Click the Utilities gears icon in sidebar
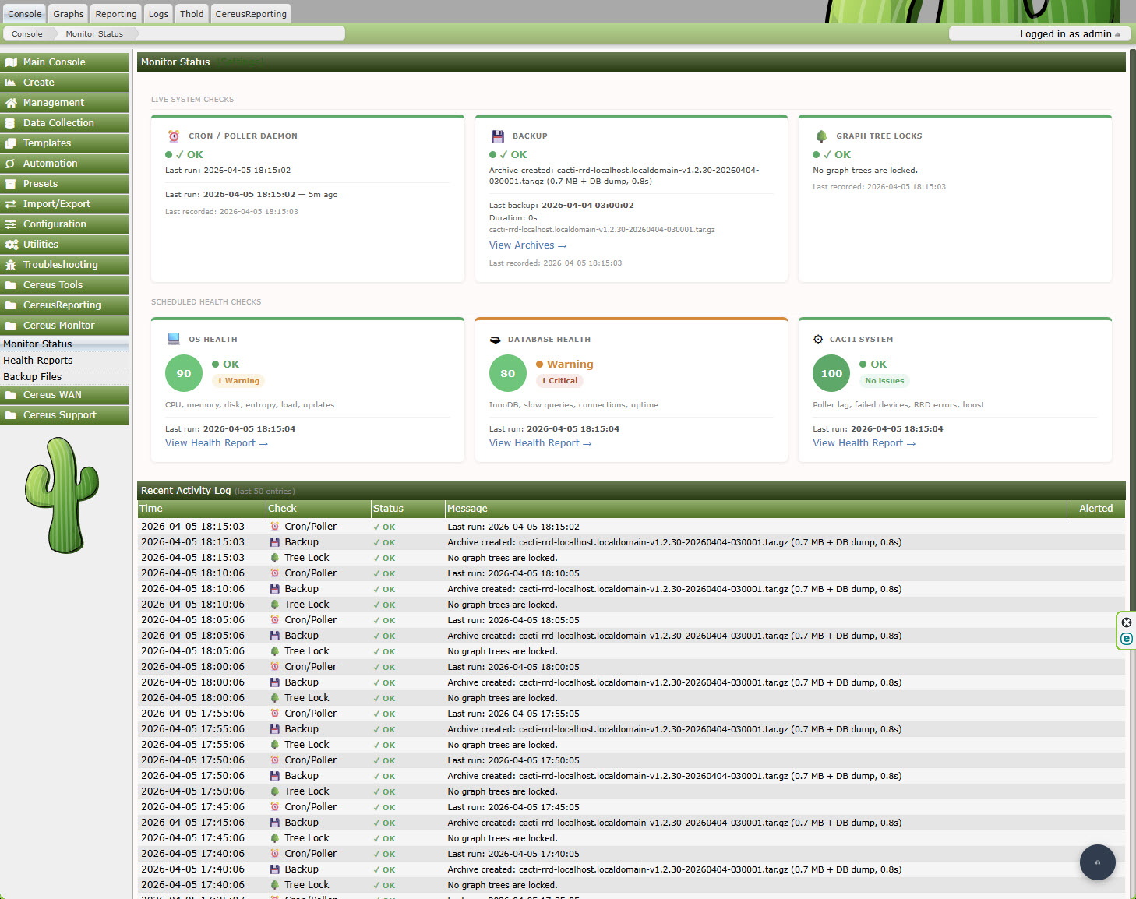Screen dimensions: 1136x899 pyautogui.click(x=11, y=244)
